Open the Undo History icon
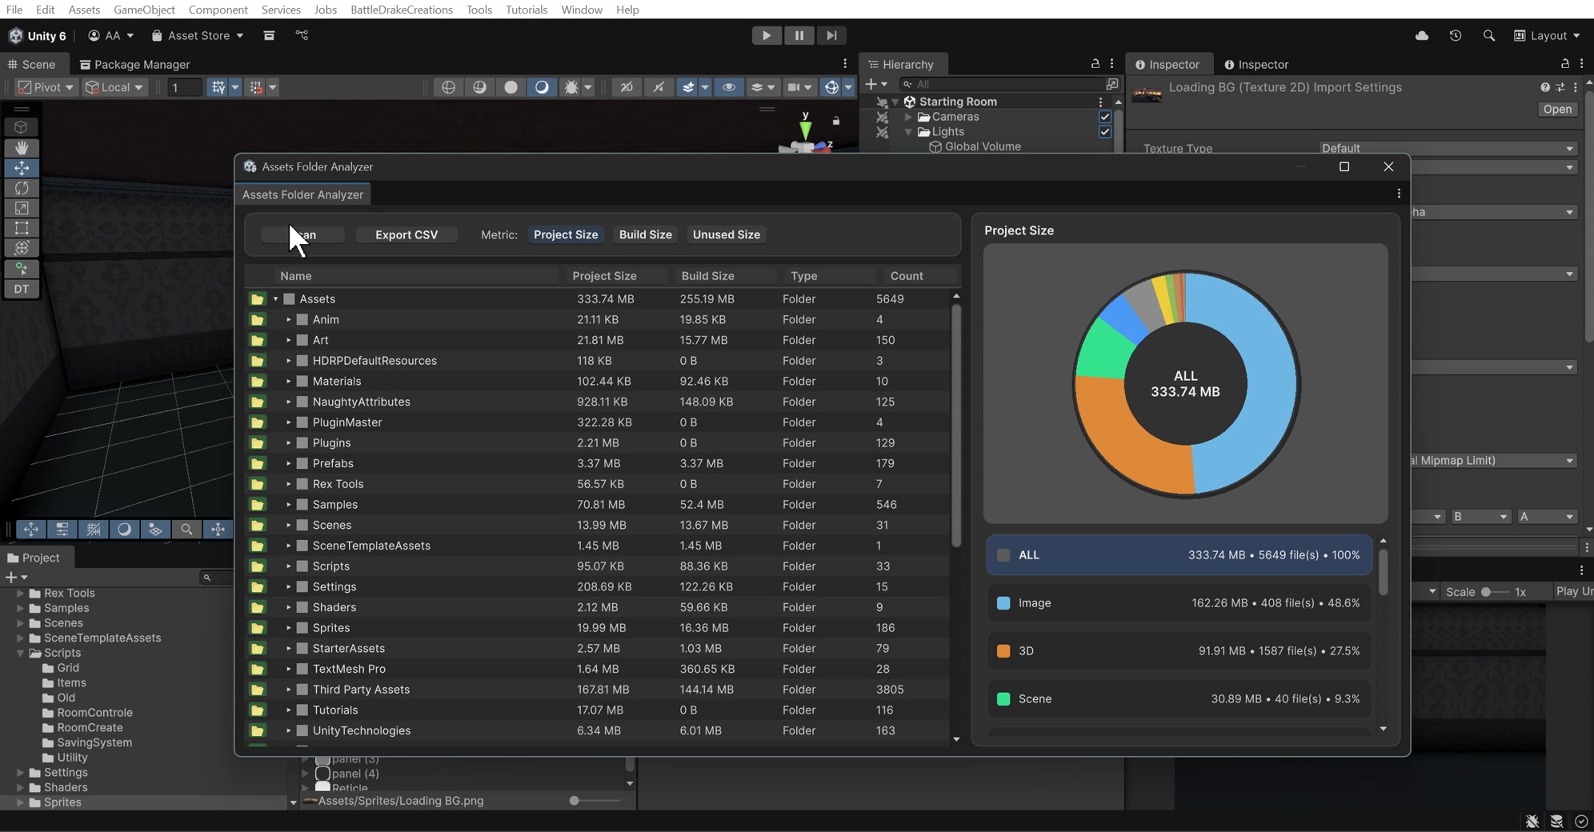Image resolution: width=1594 pixels, height=832 pixels. [x=1456, y=35]
